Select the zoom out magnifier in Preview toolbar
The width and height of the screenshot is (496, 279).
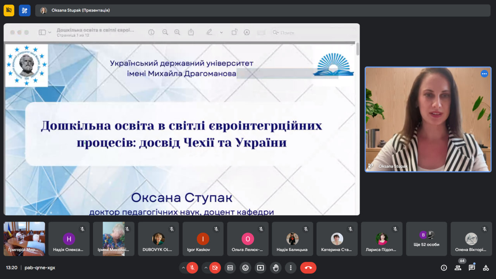pyautogui.click(x=165, y=32)
